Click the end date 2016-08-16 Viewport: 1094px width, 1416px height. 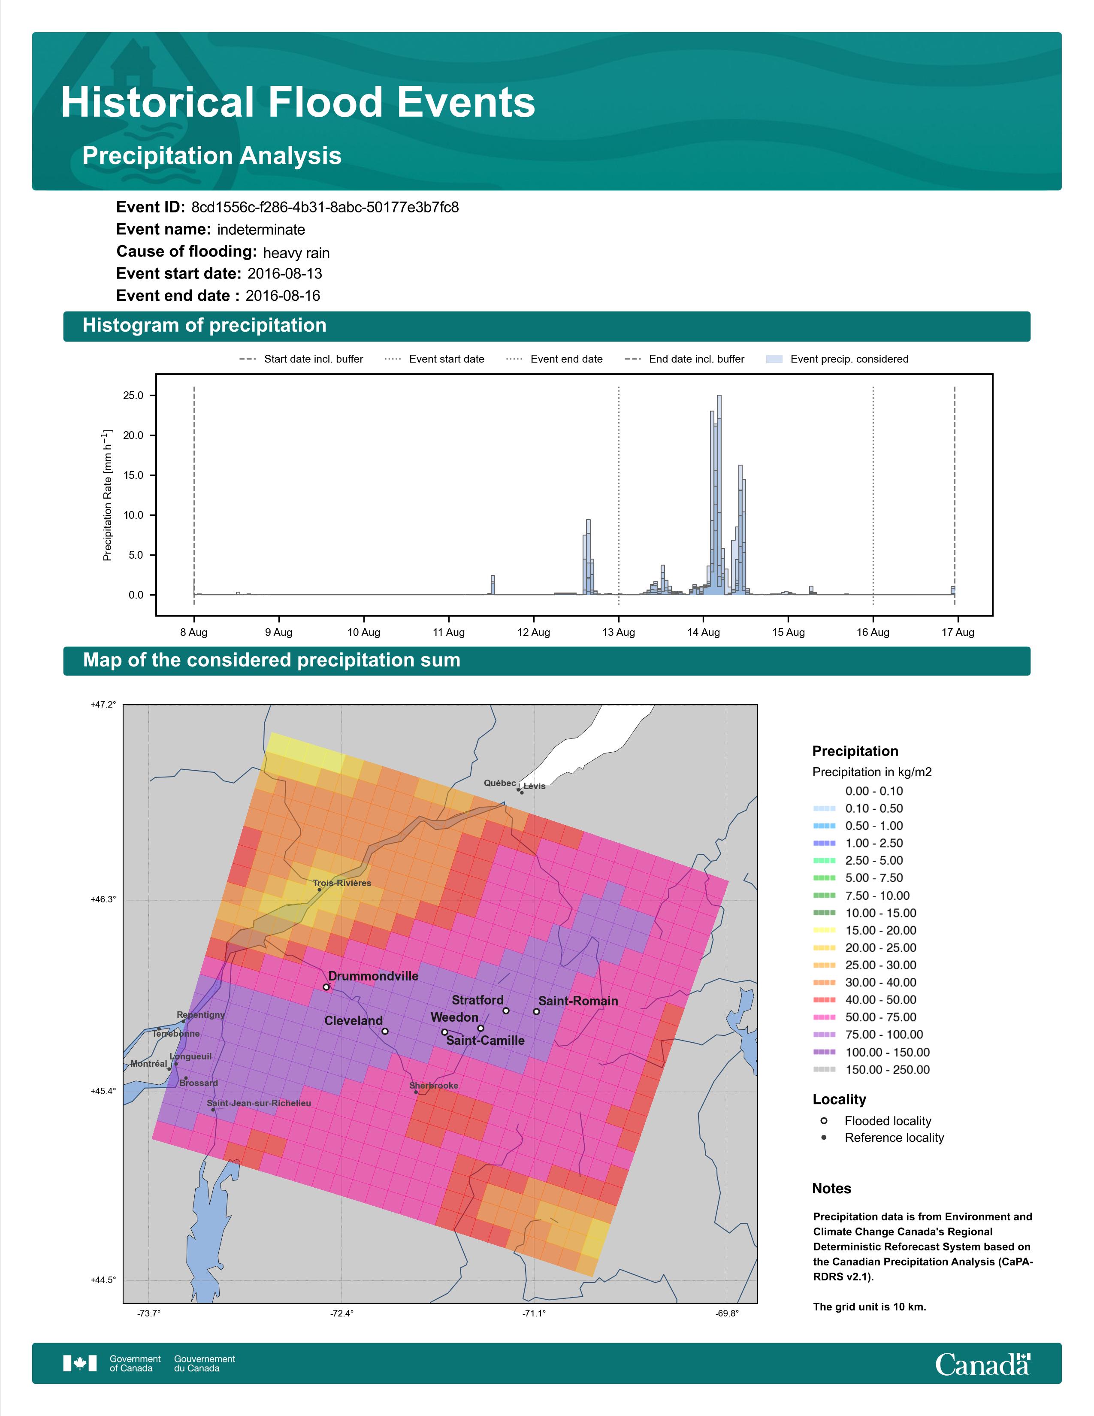[283, 296]
